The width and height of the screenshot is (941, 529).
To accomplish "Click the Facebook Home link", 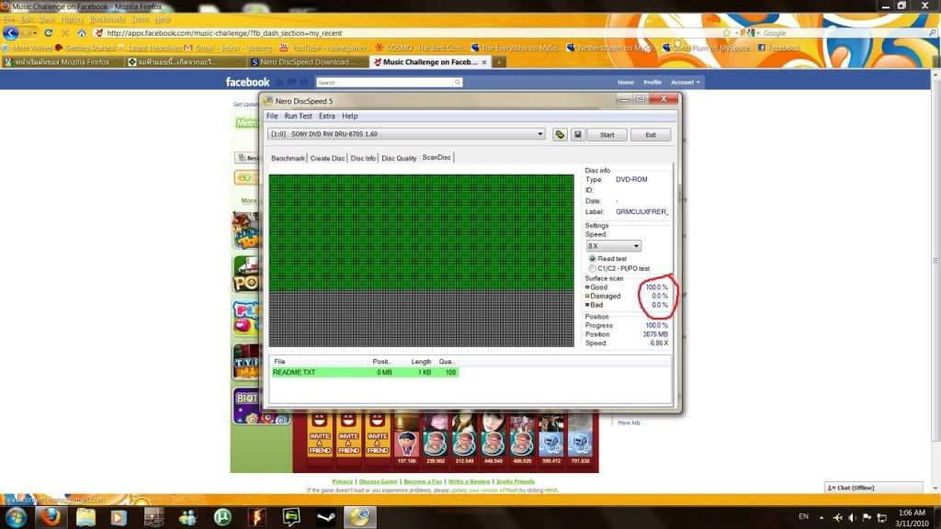I will coord(625,82).
